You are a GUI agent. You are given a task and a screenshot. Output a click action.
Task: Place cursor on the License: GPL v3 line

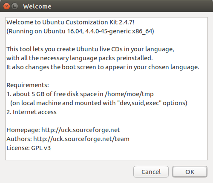[x=29, y=148]
